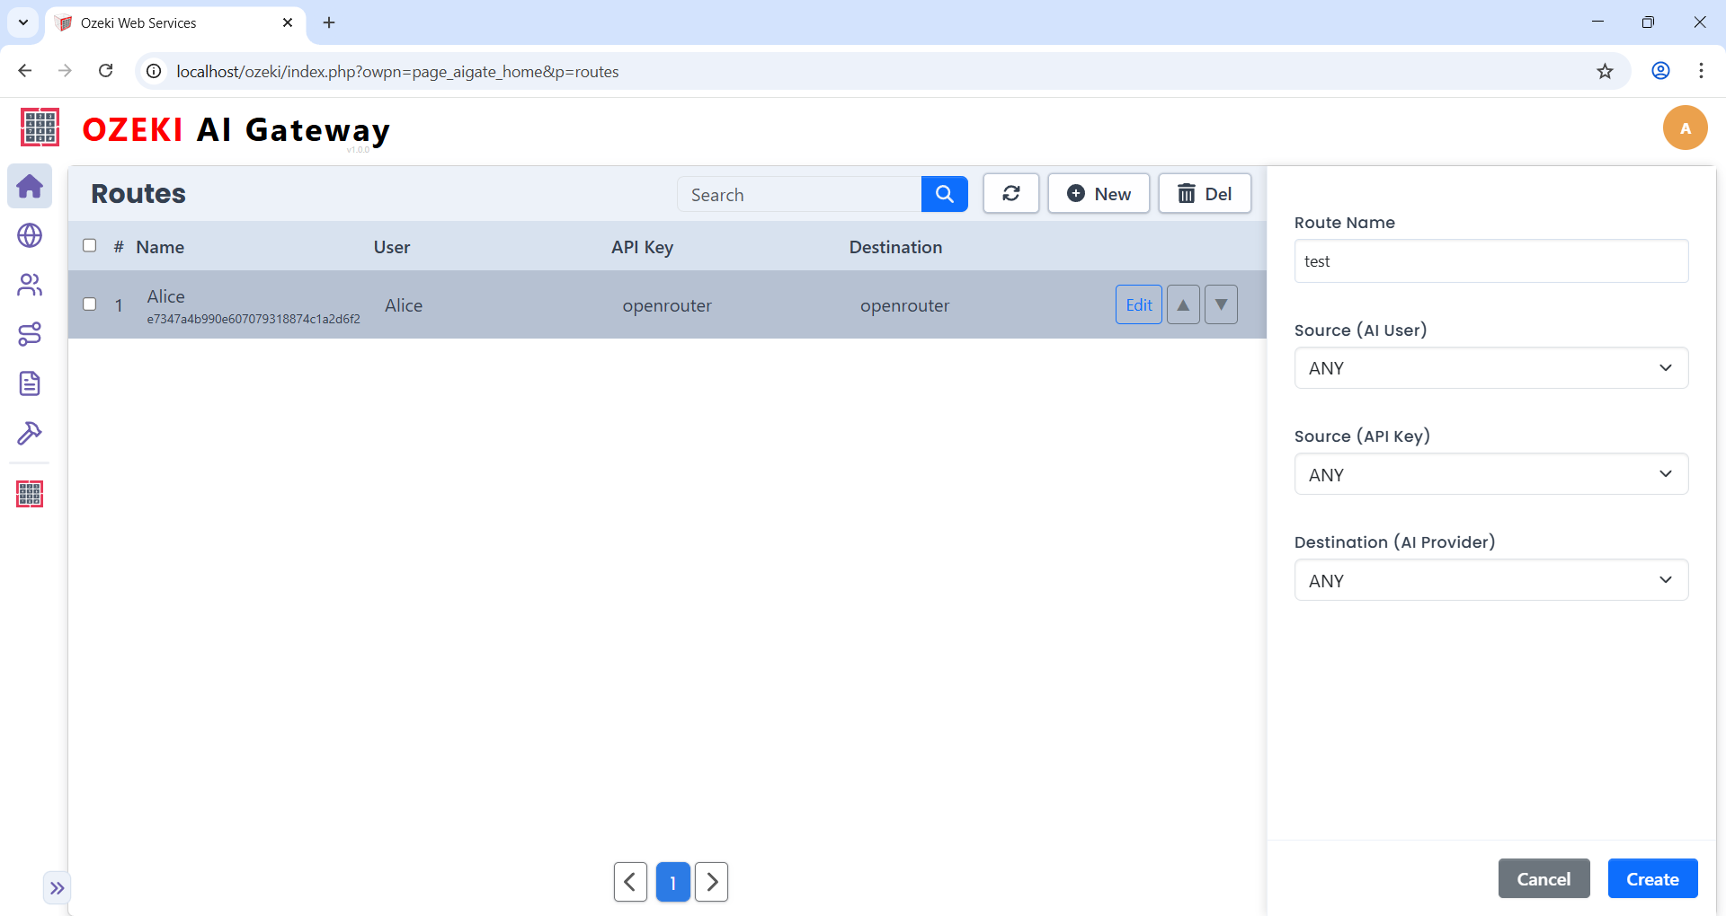Toggle the select-all routes checkbox
This screenshot has height=916, width=1726.
90,245
